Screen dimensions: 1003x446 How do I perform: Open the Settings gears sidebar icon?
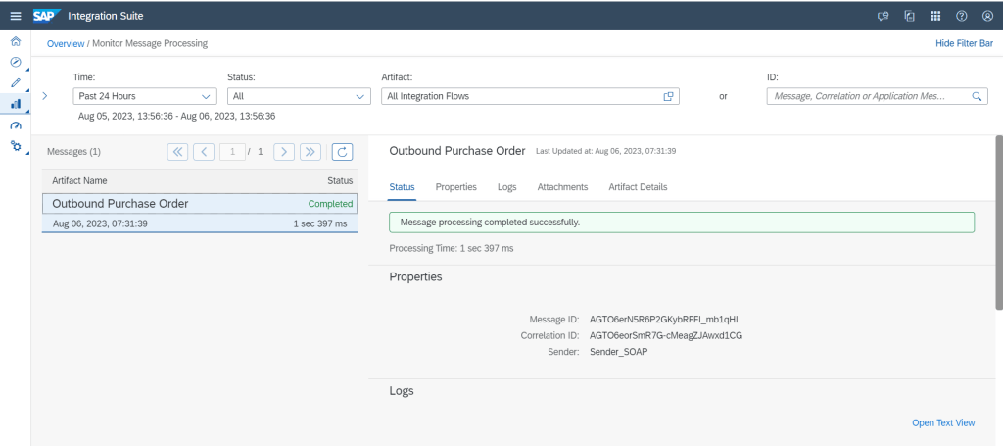coord(15,145)
